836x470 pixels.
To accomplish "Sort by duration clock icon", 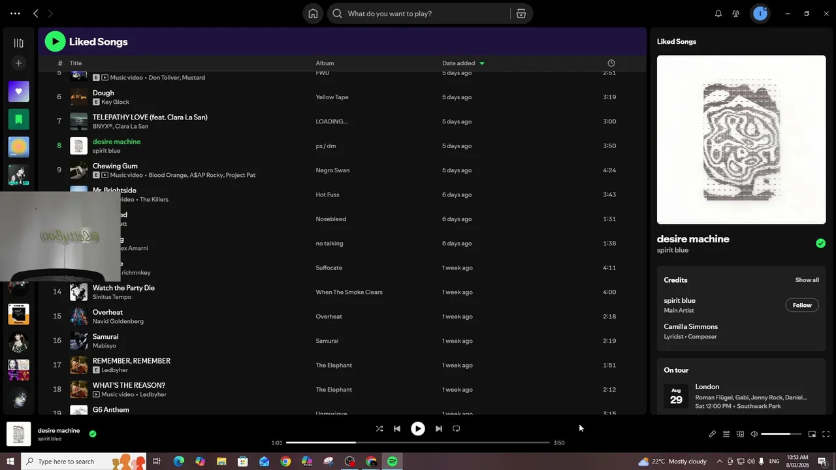I will (611, 63).
